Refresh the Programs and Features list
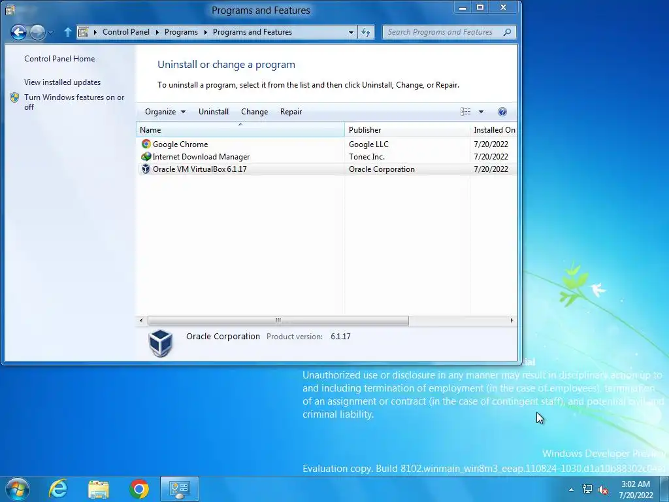The image size is (669, 502). 366,32
